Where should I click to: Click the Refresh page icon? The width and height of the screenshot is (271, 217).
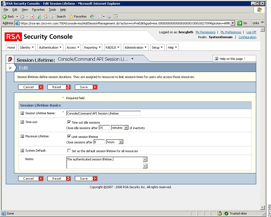click(x=39, y=16)
